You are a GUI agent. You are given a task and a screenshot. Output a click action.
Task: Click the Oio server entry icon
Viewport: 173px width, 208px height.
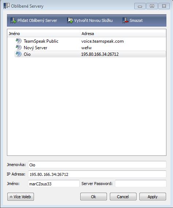pos(19,54)
